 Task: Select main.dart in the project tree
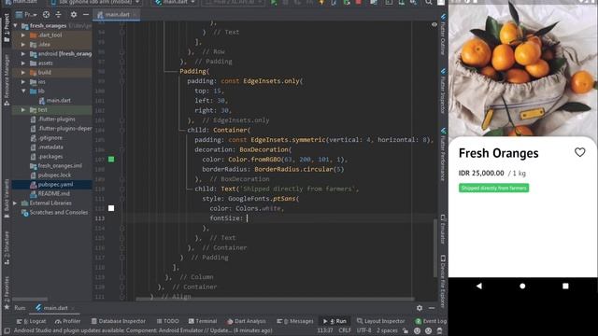pyautogui.click(x=54, y=100)
